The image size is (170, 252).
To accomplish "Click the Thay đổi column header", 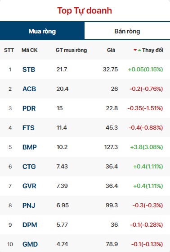I will click(152, 50).
